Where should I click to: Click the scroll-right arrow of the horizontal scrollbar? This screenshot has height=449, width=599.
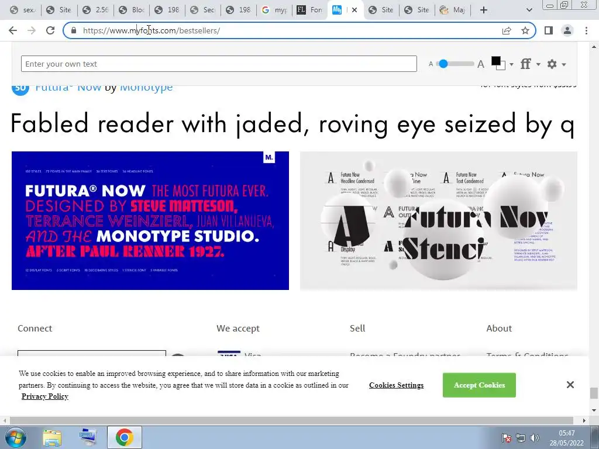click(584, 420)
